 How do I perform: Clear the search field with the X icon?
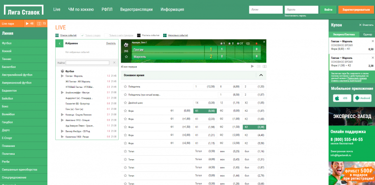tap(114, 62)
